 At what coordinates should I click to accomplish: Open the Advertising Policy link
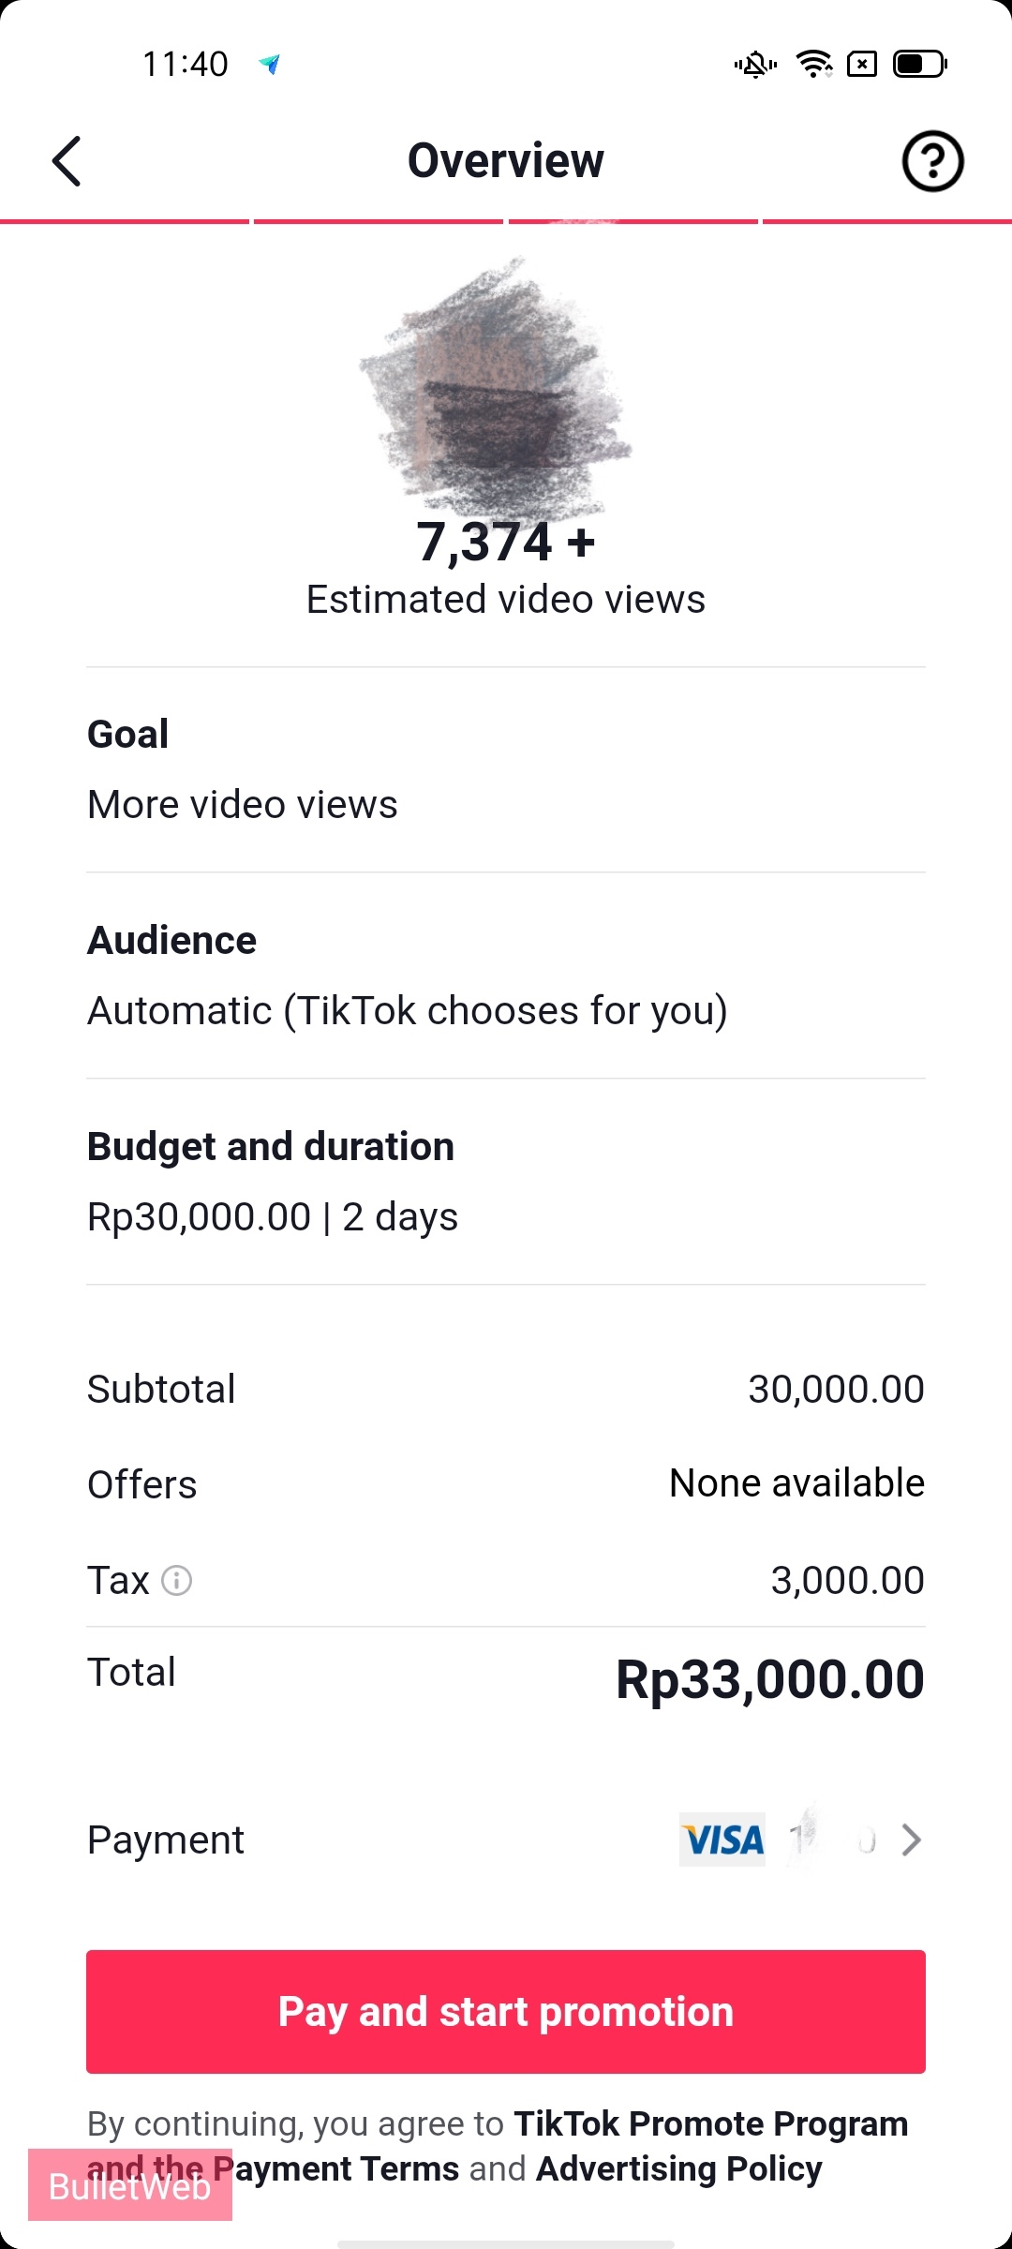(678, 2169)
